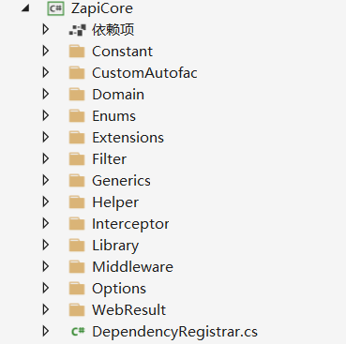Open the DependencyRegistrar.cs file
Screen dimensions: 346x344
tap(174, 332)
